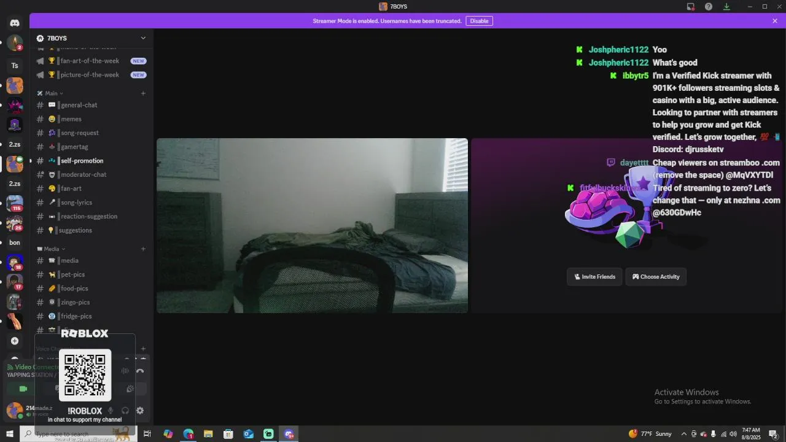
Task: Open Outlook from taskbar
Action: [248, 434]
